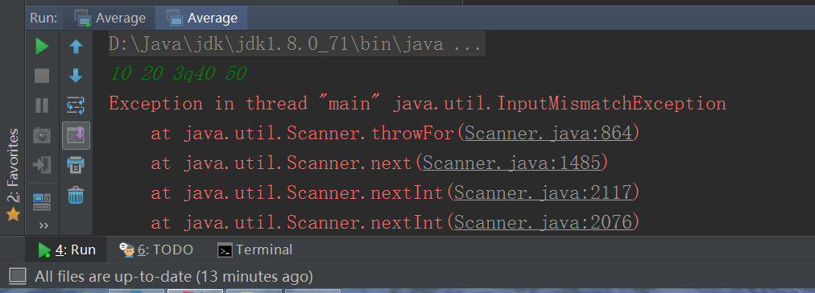Viewport: 815px width, 293px height.
Task: Open Scanner.java:864 link in stack trace
Action: [548, 134]
